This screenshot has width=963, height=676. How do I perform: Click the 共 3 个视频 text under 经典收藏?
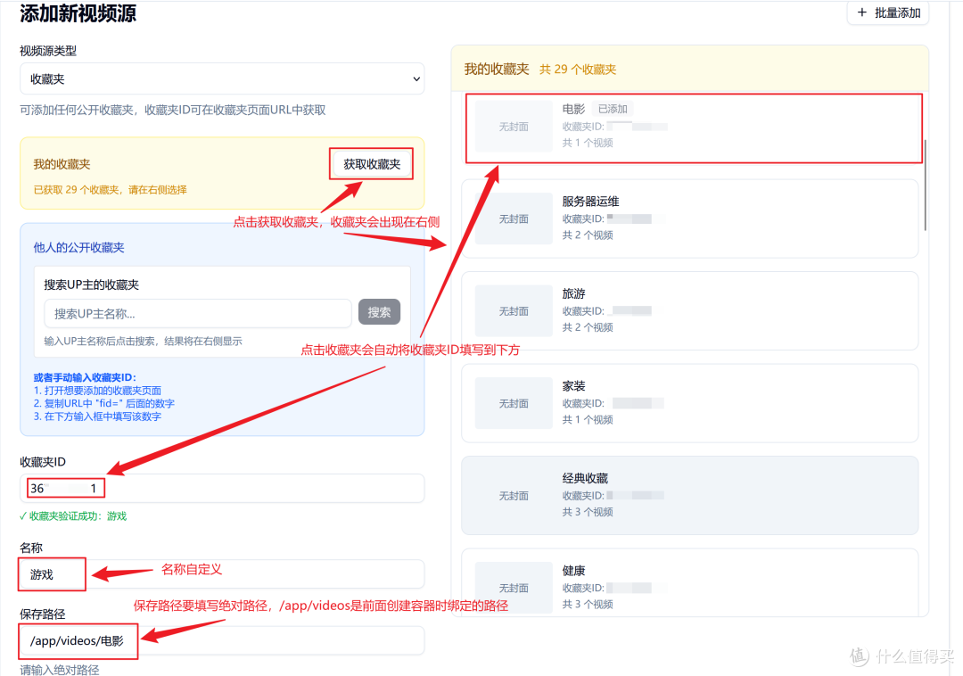point(588,511)
